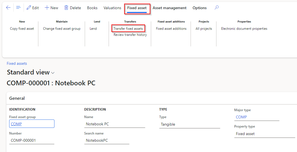Open Electronic document properties
The image size is (297, 152).
[x=244, y=29]
